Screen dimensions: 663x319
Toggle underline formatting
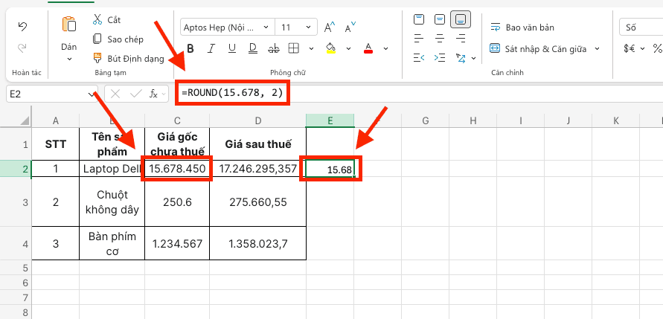click(x=231, y=48)
